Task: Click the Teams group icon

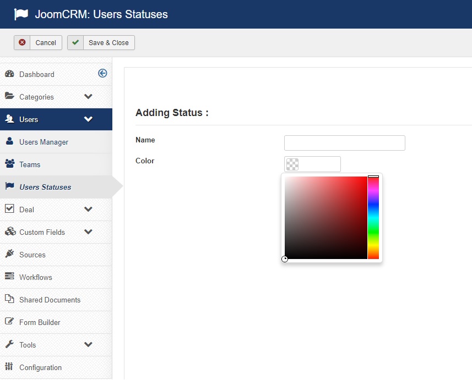Action: pos(9,164)
